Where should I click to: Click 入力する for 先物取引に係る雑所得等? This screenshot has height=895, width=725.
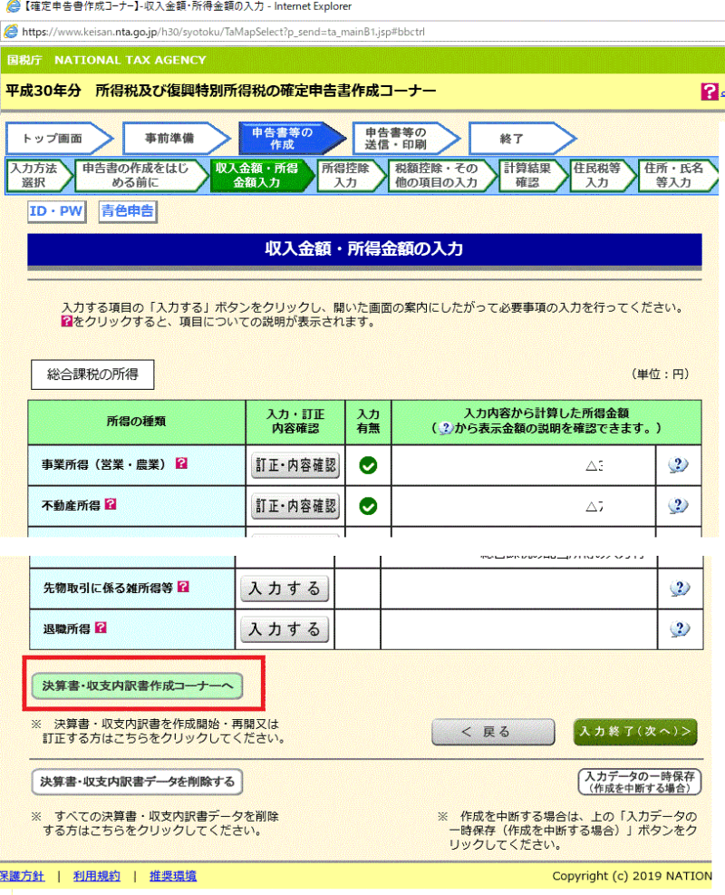(285, 589)
